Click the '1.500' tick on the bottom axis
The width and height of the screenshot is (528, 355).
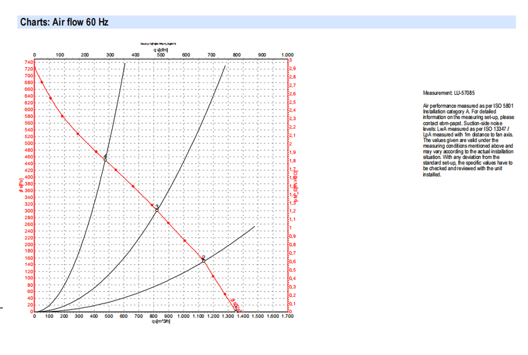tap(258, 316)
